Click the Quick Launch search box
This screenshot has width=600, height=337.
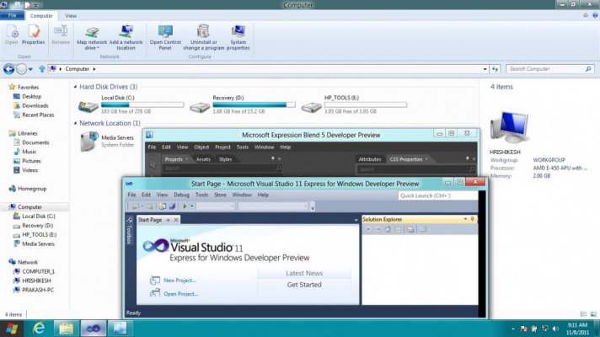(437, 195)
